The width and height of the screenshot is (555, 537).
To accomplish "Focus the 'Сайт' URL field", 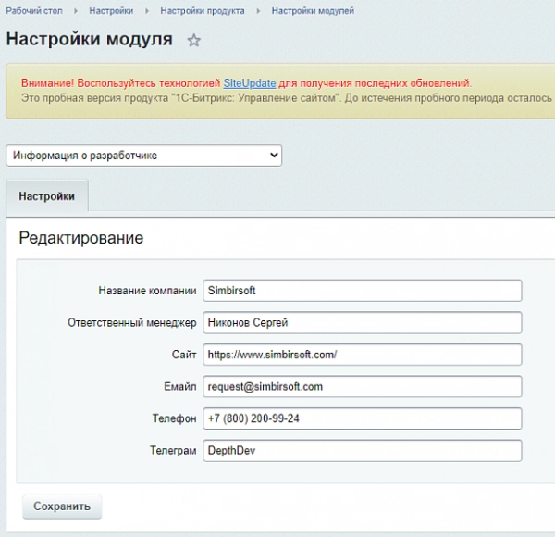I will click(x=362, y=355).
